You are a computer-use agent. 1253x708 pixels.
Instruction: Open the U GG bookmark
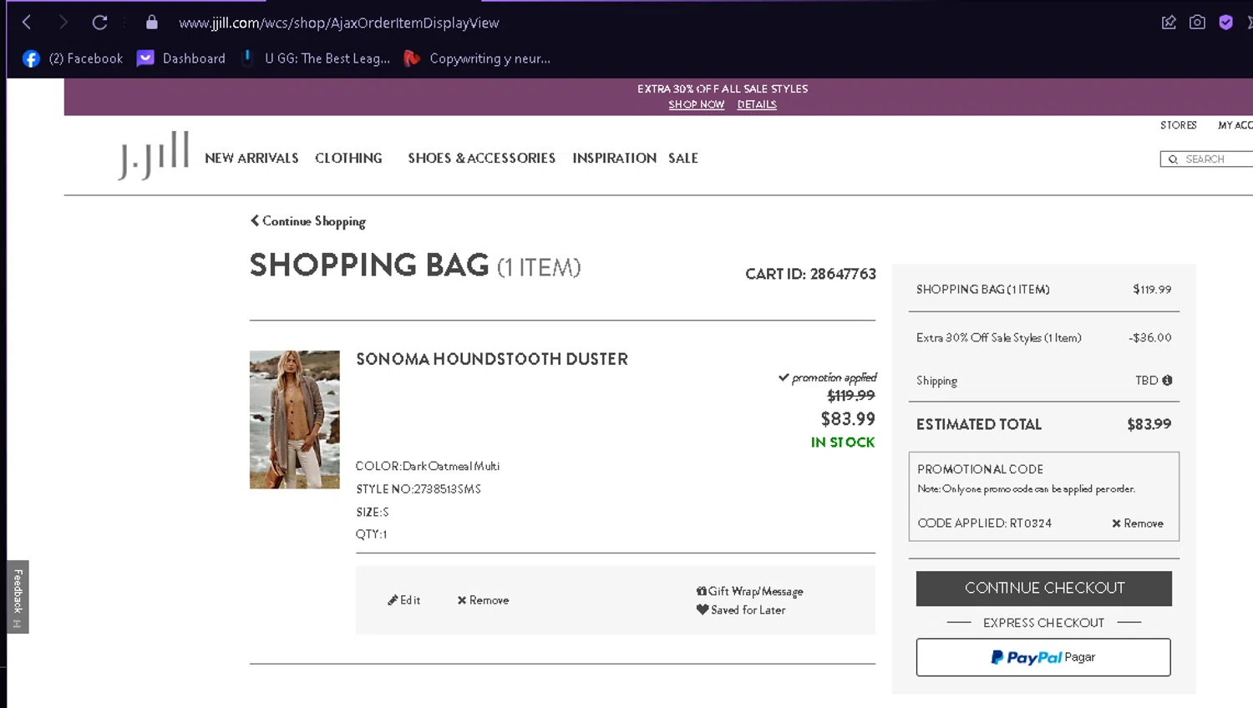316,58
